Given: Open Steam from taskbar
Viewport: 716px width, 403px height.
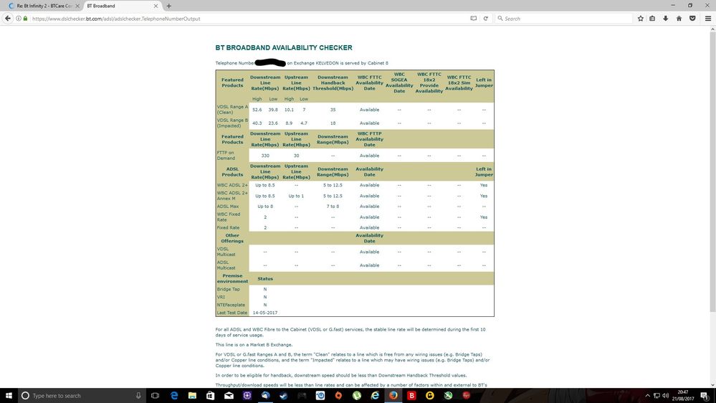Looking at the screenshot, I should (x=284, y=396).
